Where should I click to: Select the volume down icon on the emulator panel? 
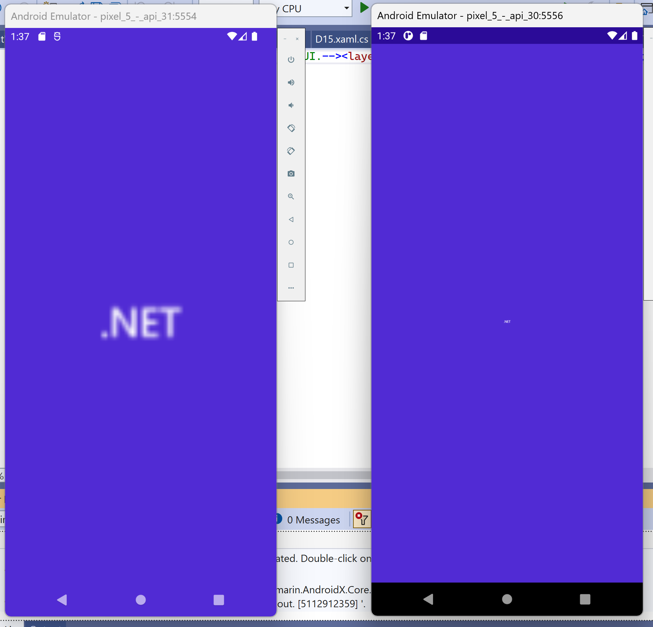pyautogui.click(x=291, y=105)
